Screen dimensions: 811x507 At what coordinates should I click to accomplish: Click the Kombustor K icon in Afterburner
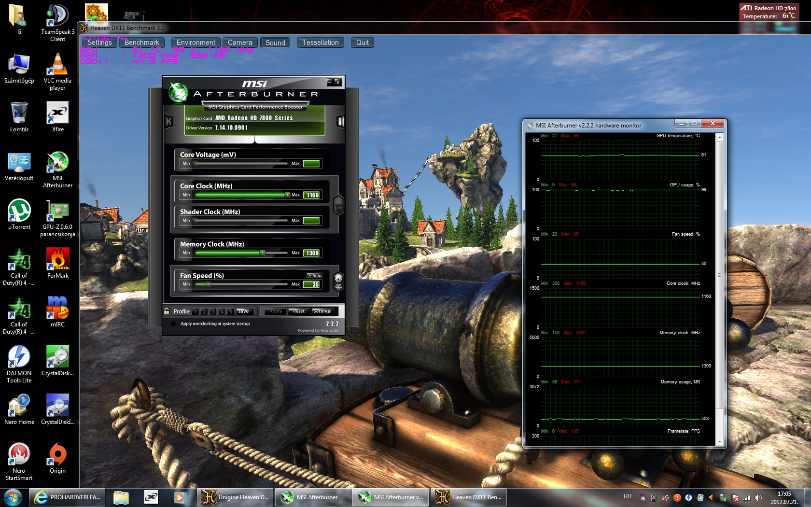point(169,121)
